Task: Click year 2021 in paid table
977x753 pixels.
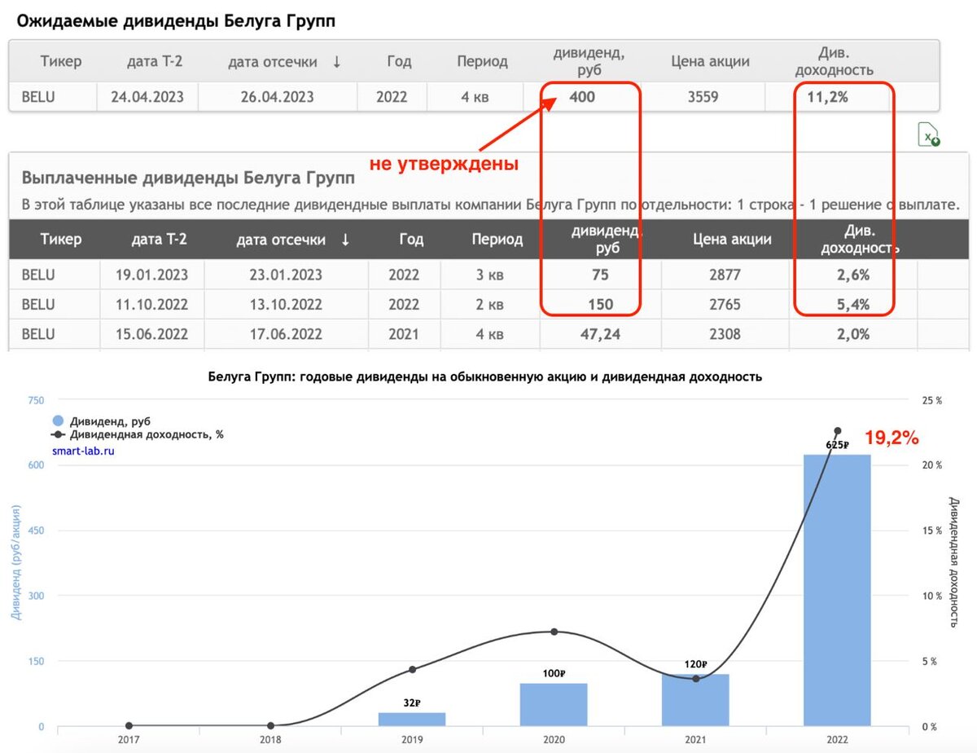Action: (403, 334)
